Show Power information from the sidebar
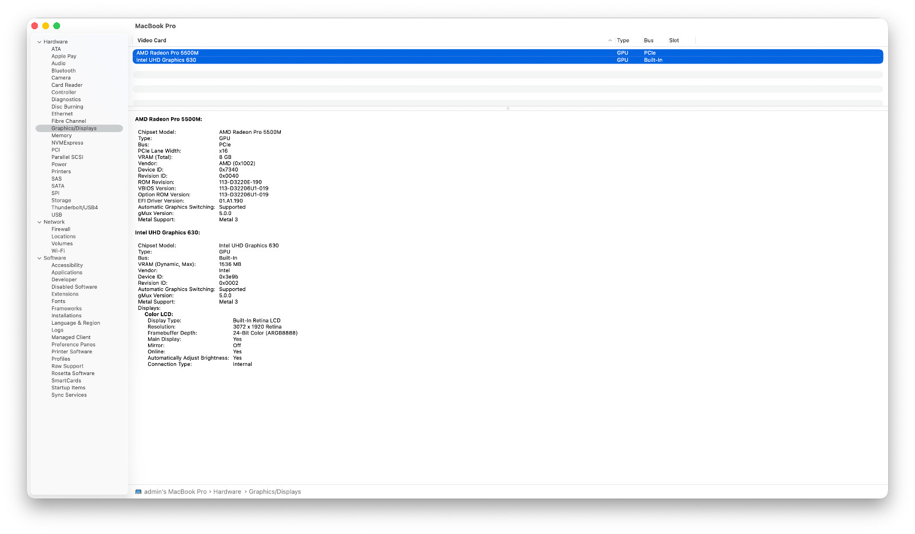 [x=59, y=165]
